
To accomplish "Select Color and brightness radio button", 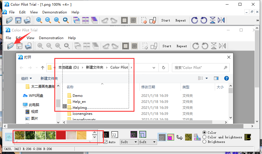I will [x=204, y=137].
